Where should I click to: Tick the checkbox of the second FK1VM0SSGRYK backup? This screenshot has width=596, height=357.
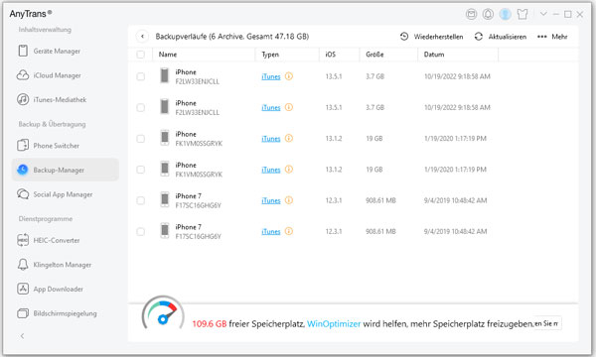141,170
